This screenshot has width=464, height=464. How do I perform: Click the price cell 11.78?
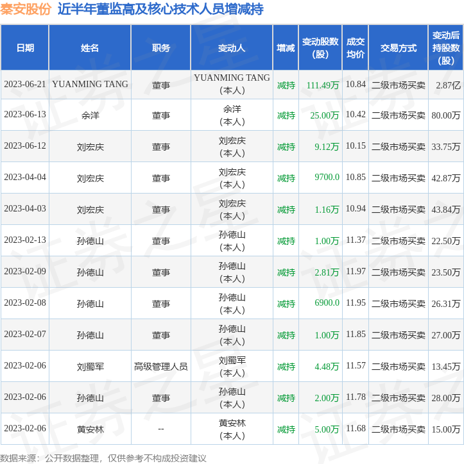(356, 397)
